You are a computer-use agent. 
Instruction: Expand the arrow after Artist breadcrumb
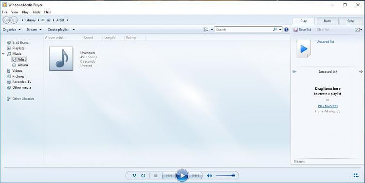pos(67,20)
